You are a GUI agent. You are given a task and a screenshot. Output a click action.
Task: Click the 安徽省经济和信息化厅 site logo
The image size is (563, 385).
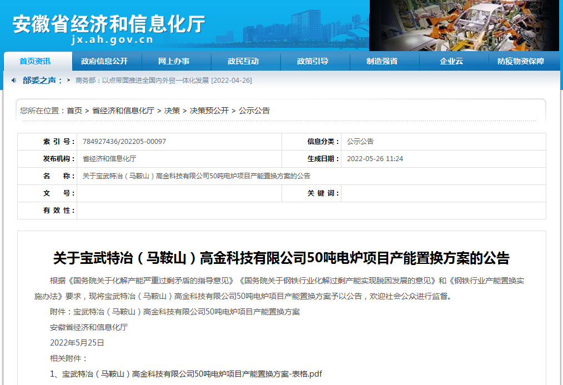point(109,23)
